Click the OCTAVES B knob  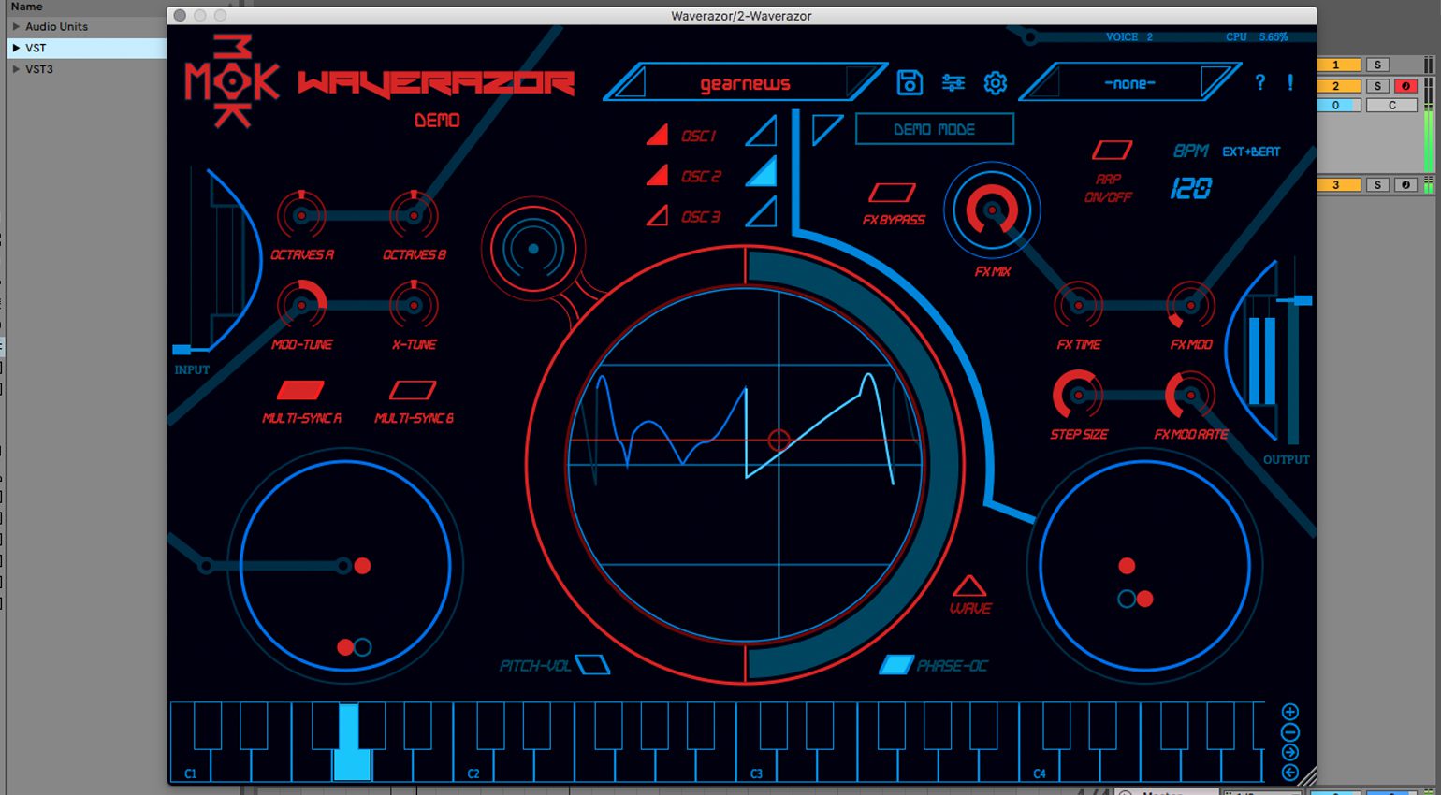click(414, 216)
